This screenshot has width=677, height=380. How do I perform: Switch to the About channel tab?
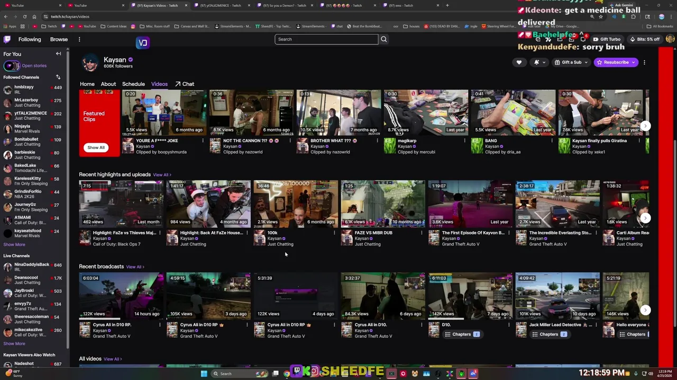click(108, 84)
